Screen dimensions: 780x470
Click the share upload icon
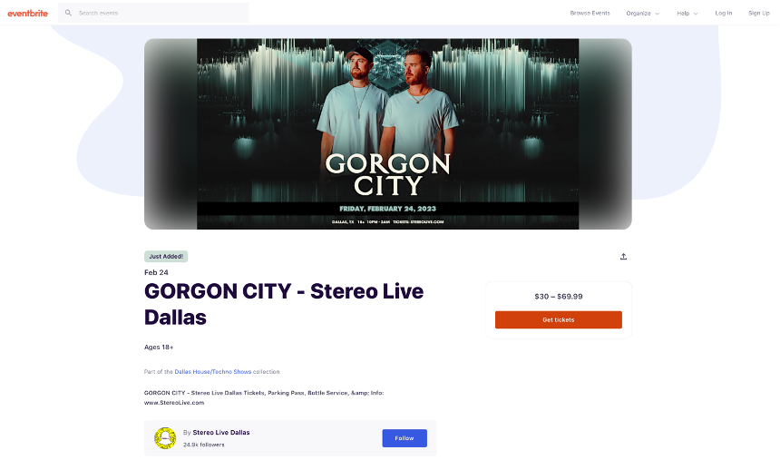pyautogui.click(x=623, y=257)
